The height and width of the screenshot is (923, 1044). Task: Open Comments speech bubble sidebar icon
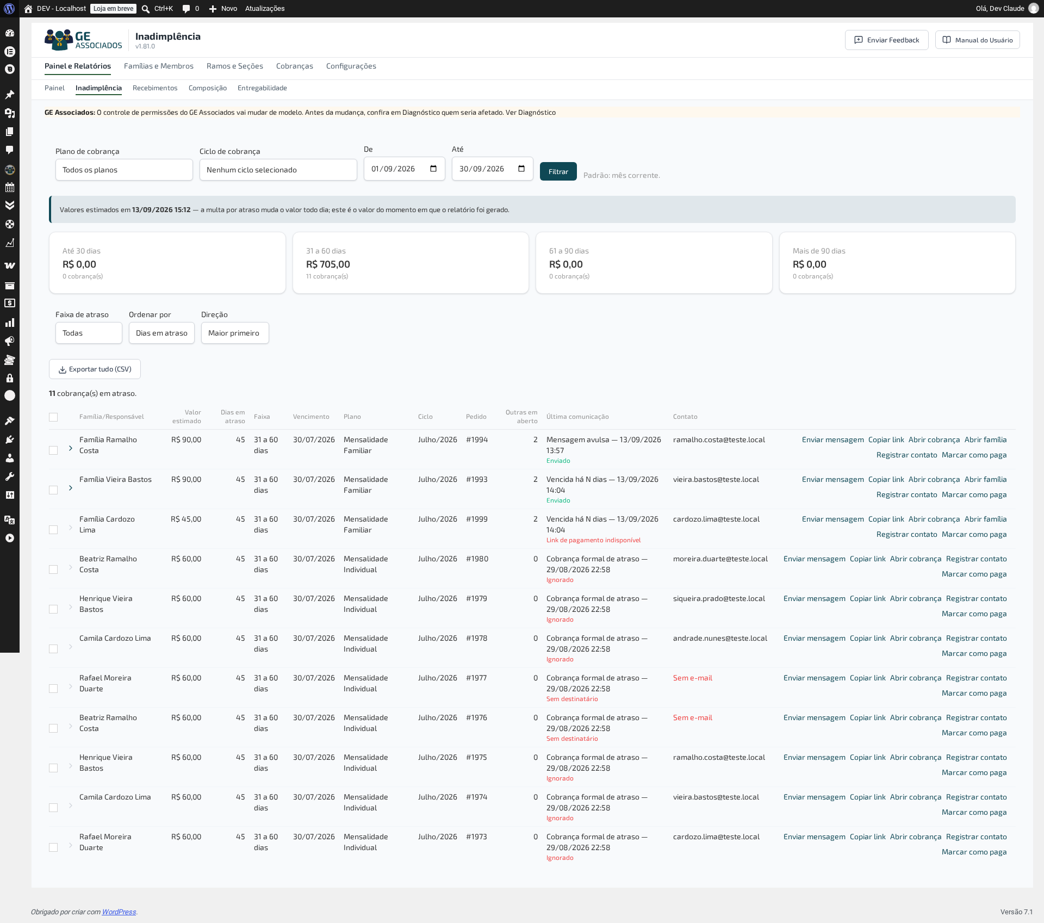(x=10, y=150)
